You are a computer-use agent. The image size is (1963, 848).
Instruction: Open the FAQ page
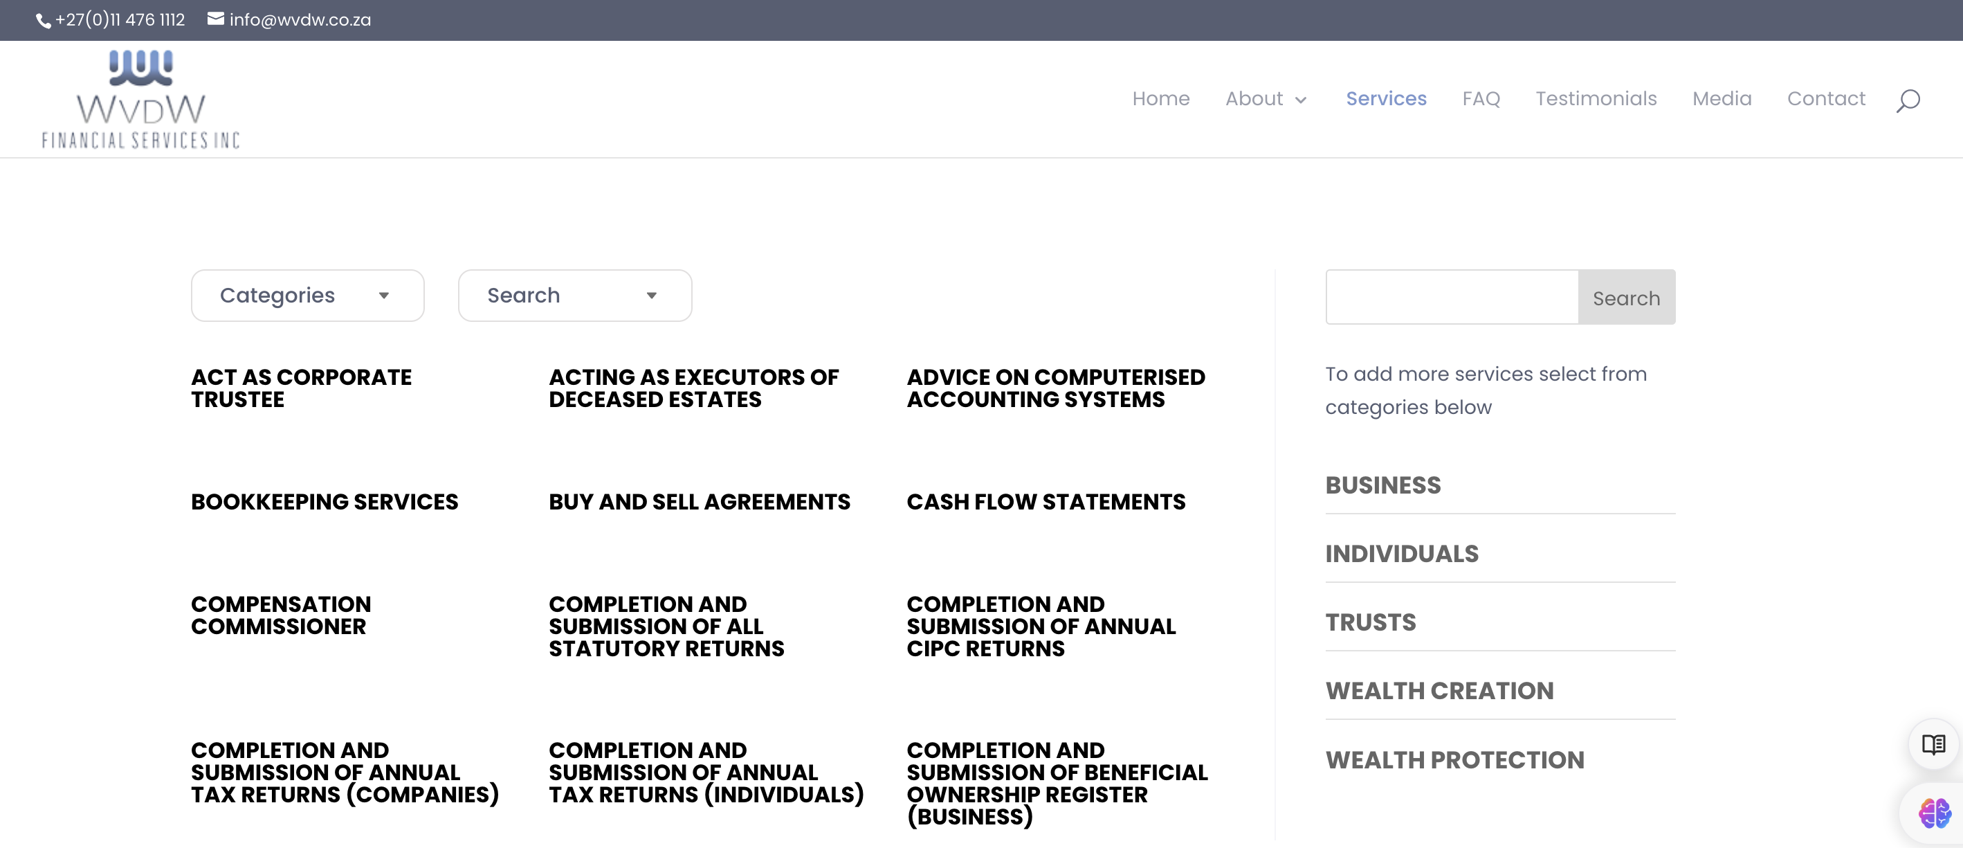[1481, 98]
